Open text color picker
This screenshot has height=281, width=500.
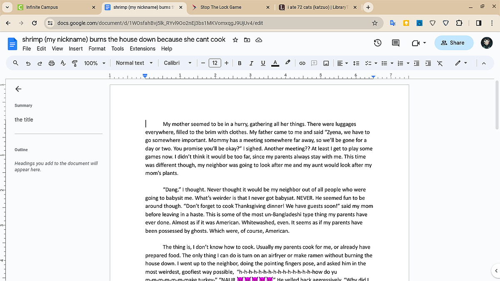click(x=275, y=63)
